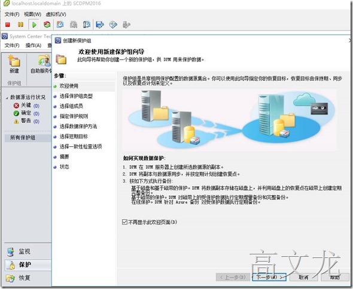353x289 pixels.
Task: Click the red Stop VM toolbar icon
Action: coord(8,24)
